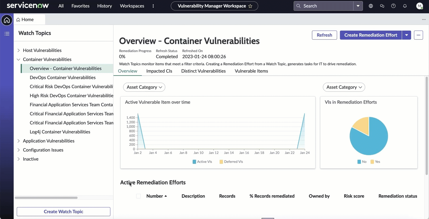Expand the Host Vulnerabilities tree node
The height and width of the screenshot is (219, 429).
tap(18, 50)
